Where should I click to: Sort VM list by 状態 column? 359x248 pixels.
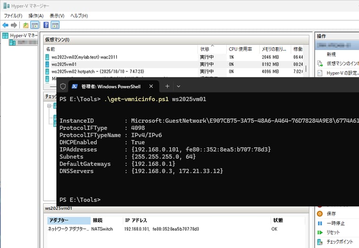tap(212, 49)
